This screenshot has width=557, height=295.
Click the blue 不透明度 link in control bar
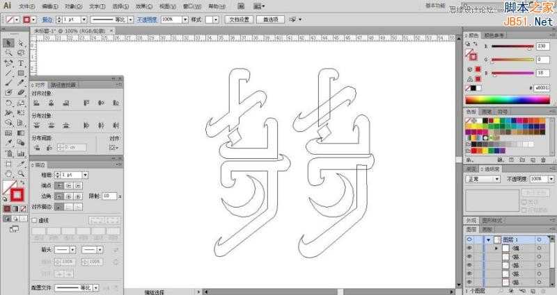point(147,20)
